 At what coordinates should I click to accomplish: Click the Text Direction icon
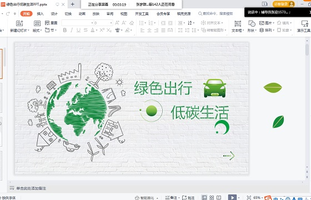tap(190, 23)
